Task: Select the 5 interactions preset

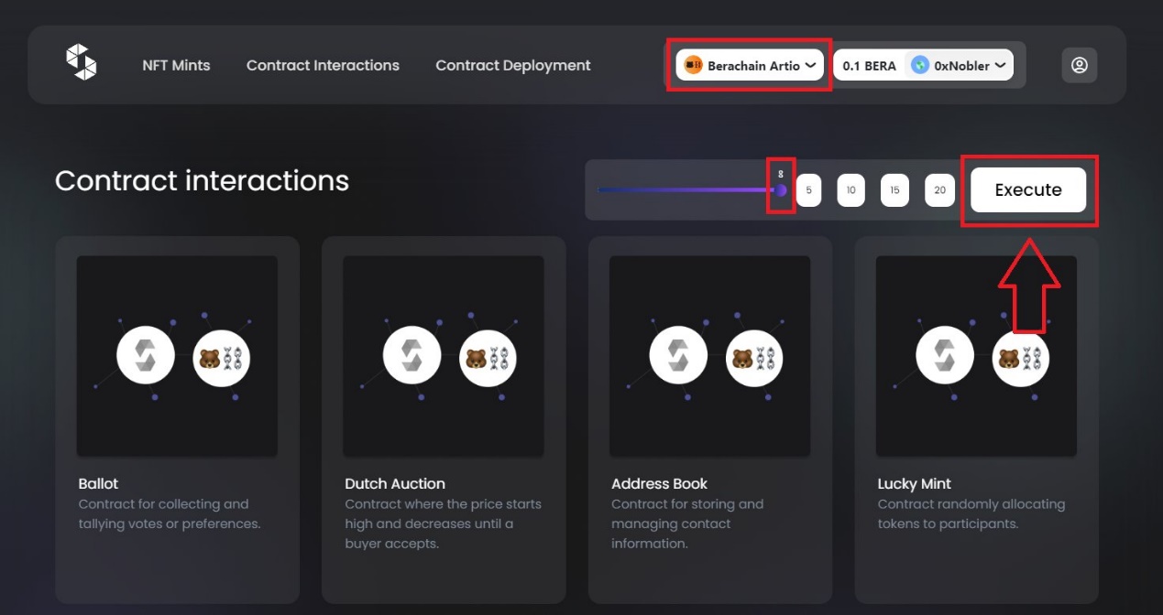Action: click(x=808, y=190)
